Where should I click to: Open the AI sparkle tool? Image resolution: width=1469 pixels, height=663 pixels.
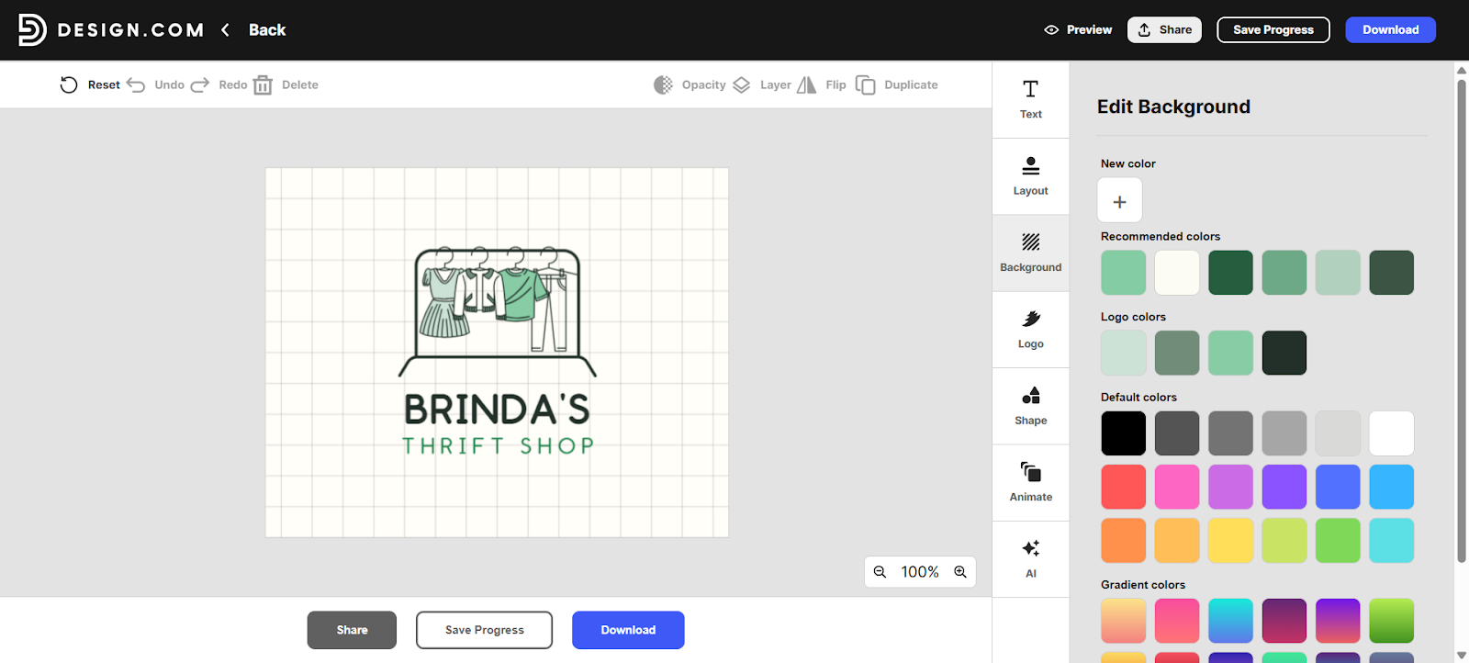(1030, 558)
